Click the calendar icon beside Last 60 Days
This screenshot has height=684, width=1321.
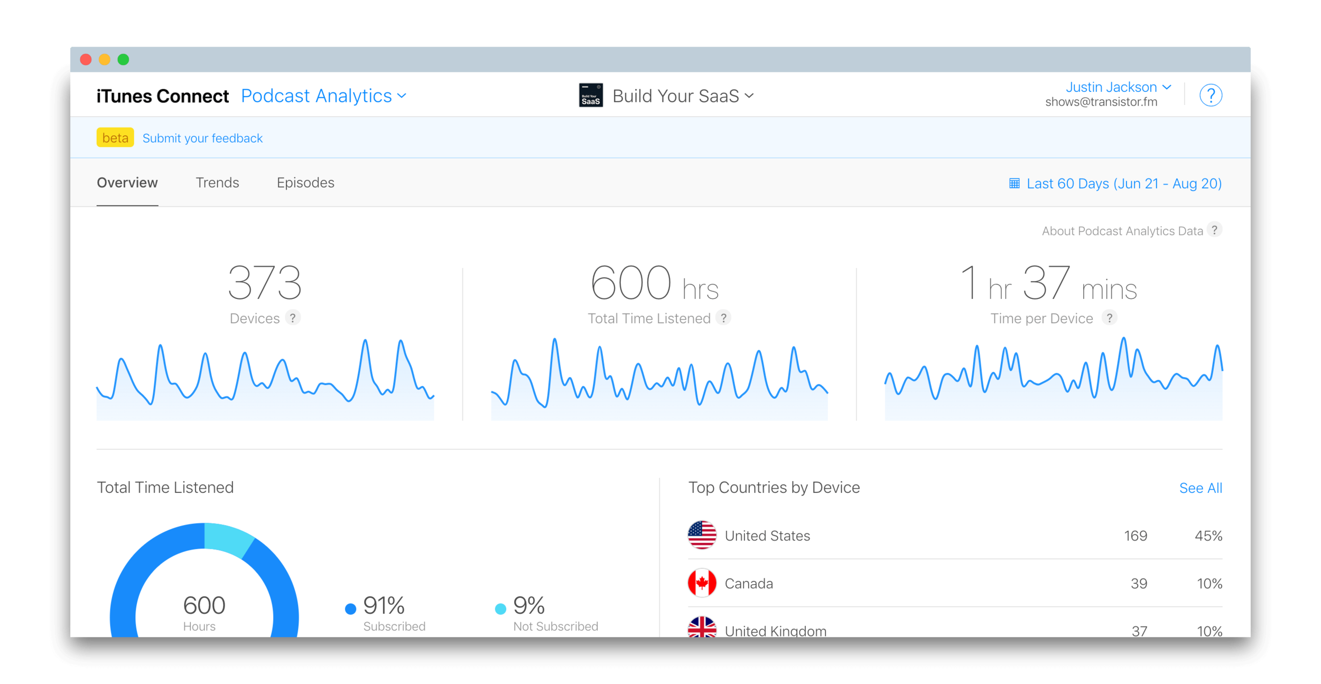pyautogui.click(x=1014, y=183)
